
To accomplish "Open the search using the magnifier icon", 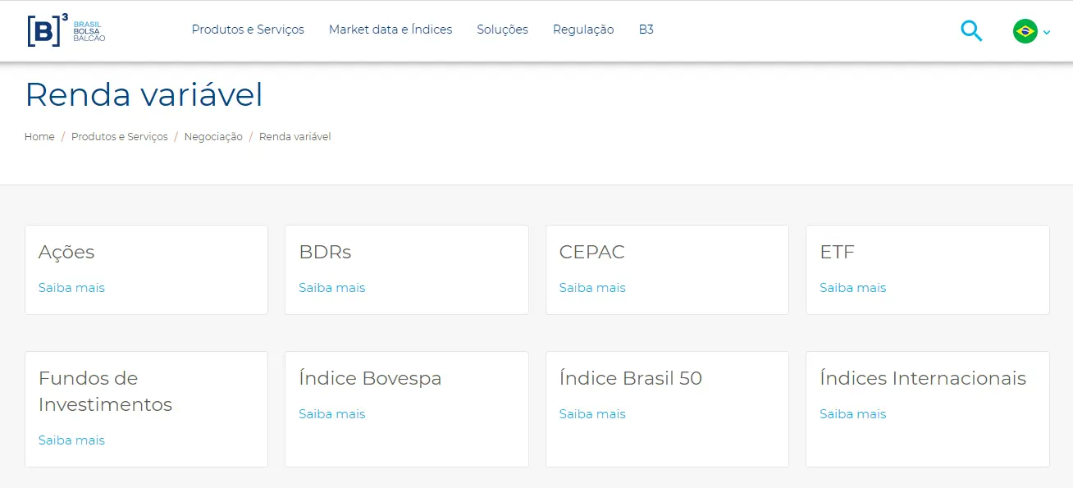I will 971,30.
